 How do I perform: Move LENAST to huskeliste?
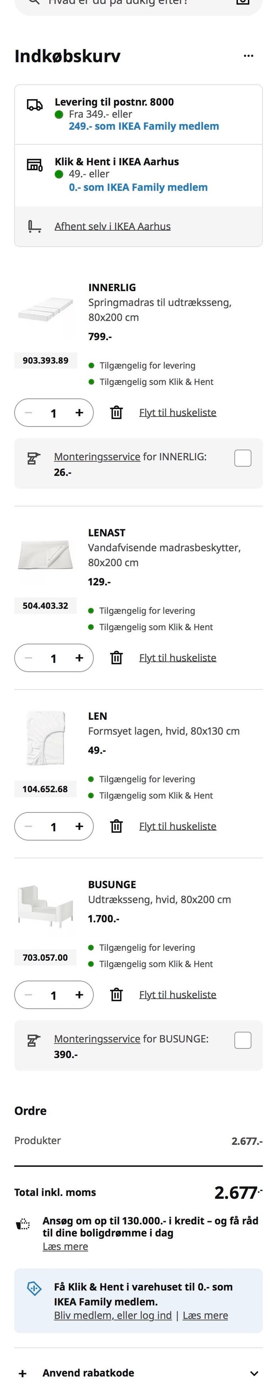point(178,658)
